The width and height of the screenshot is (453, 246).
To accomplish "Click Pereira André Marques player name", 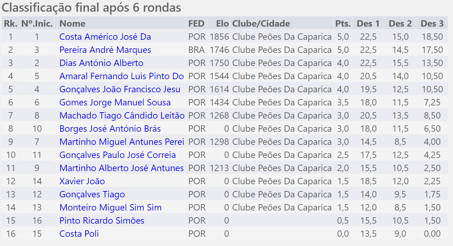I will (x=105, y=50).
